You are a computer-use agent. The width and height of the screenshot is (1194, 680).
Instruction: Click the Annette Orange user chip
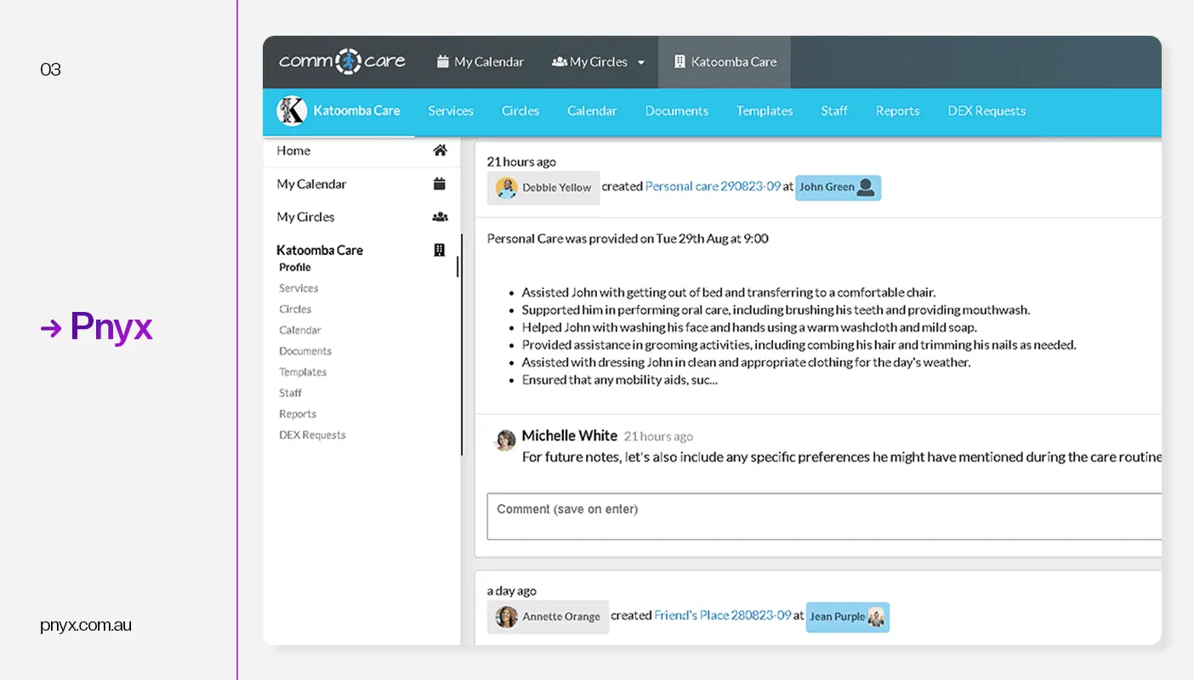click(x=548, y=617)
